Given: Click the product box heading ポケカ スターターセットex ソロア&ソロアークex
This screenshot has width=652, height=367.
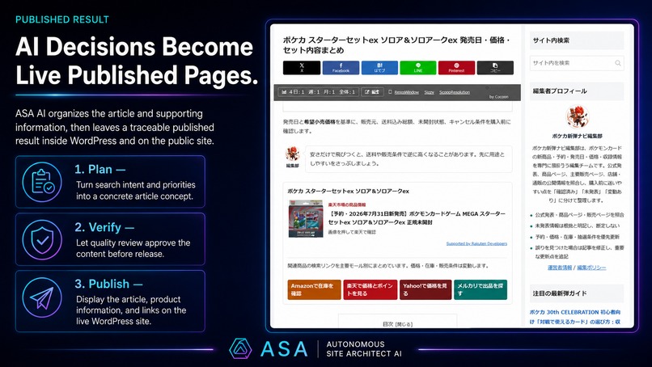Looking at the screenshot, I should point(348,192).
